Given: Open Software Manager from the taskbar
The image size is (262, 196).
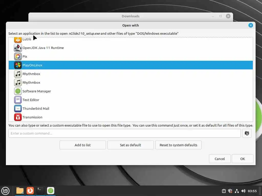Looking at the screenshot, I should (50, 191).
